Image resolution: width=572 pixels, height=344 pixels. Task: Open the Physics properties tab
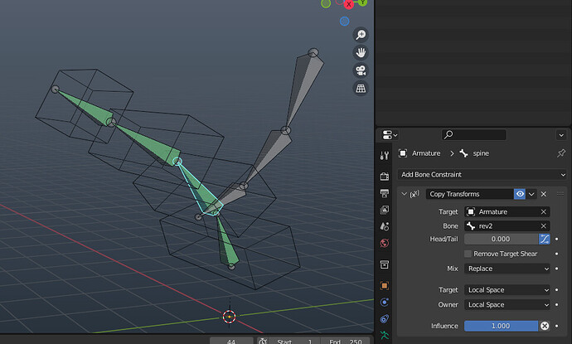(x=384, y=302)
